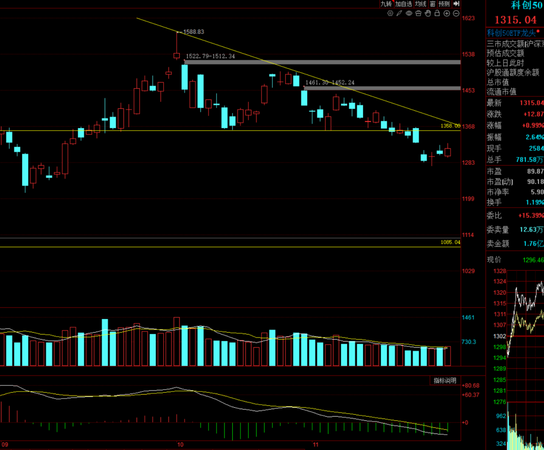Select the drawing pen tool icon
This screenshot has width=544, height=450.
pyautogui.click(x=399, y=13)
